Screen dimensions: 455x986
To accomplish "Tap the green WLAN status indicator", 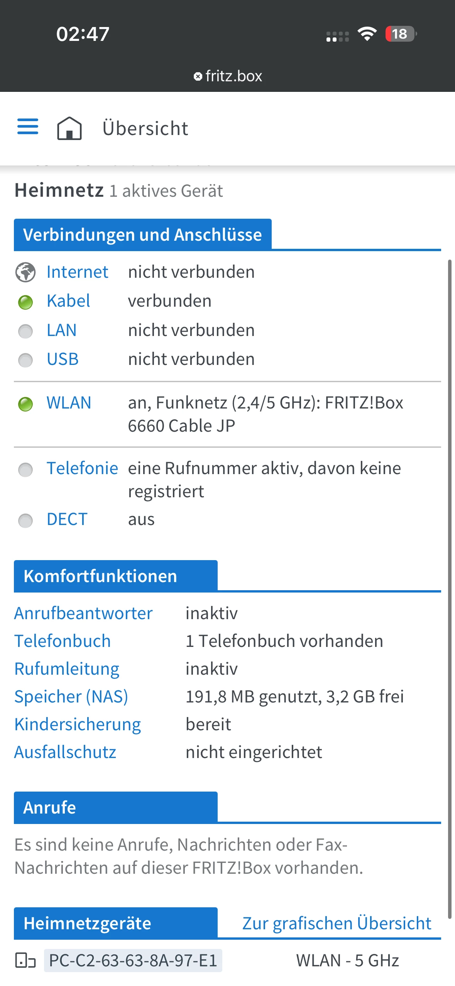I will point(25,404).
